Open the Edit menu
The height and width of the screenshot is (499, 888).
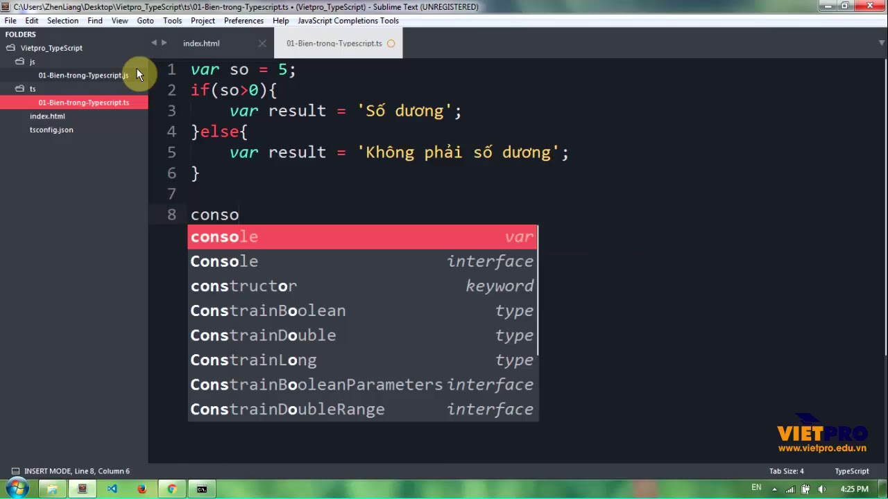click(x=32, y=21)
